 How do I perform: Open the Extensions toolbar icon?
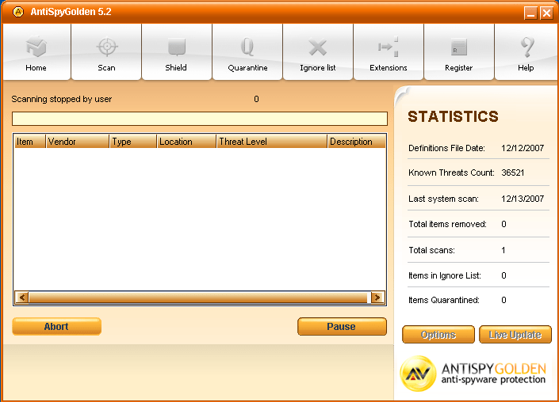388,48
